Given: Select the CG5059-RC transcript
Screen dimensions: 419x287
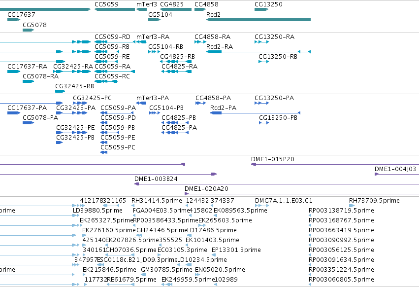Looking at the screenshot, I should coord(106,81).
